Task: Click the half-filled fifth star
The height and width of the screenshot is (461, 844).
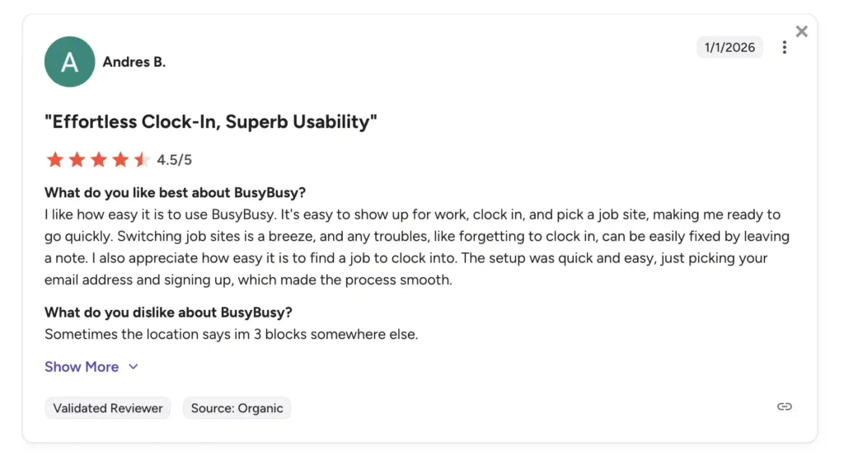Action: pos(141,160)
